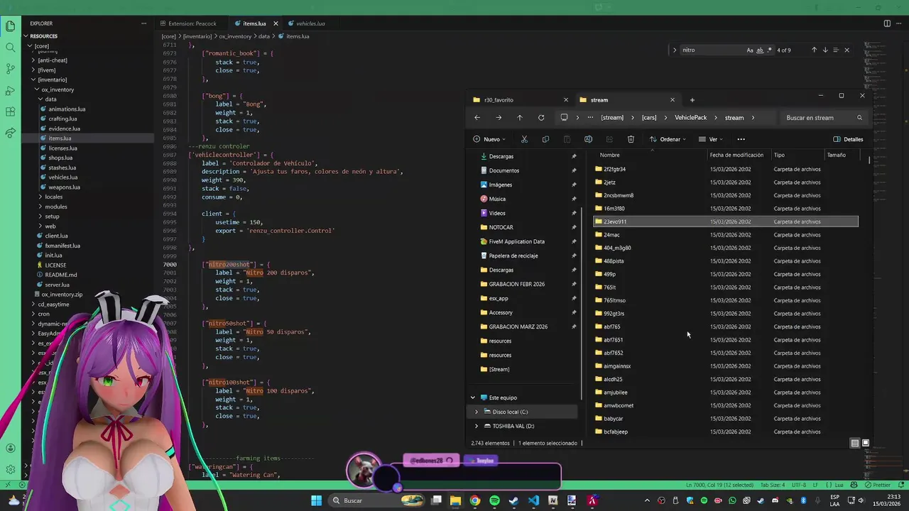Collapse the ox_inventory folder in Explorer
Viewport: 909px width, 511px height.
point(57,90)
